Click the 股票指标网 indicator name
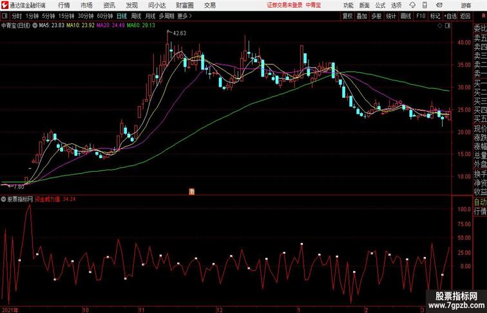The width and height of the screenshot is (487, 313). [x=20, y=199]
